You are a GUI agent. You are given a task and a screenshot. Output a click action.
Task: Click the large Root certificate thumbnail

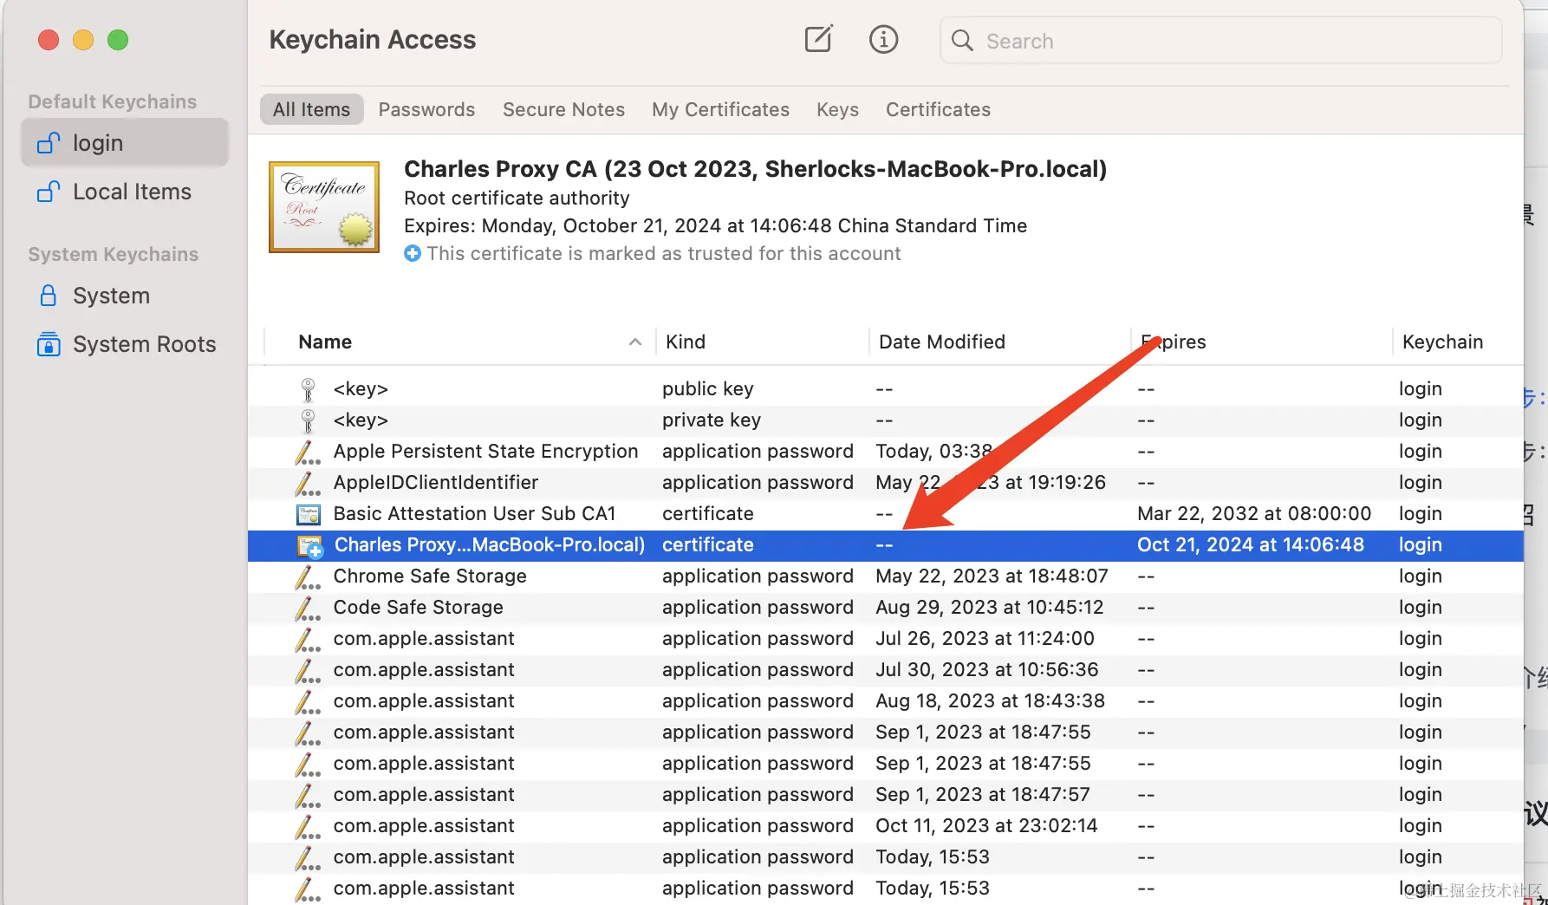[324, 207]
